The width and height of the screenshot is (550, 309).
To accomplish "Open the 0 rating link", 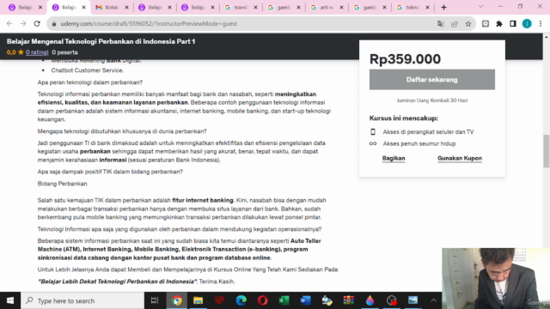I will coord(37,52).
